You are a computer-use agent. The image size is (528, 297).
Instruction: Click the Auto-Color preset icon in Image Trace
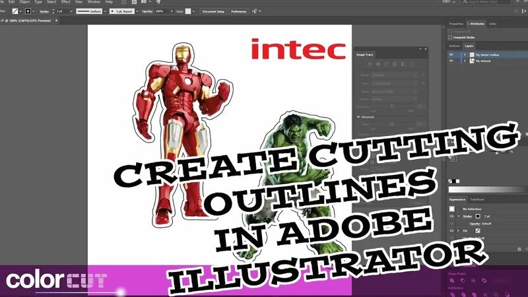[370, 64]
